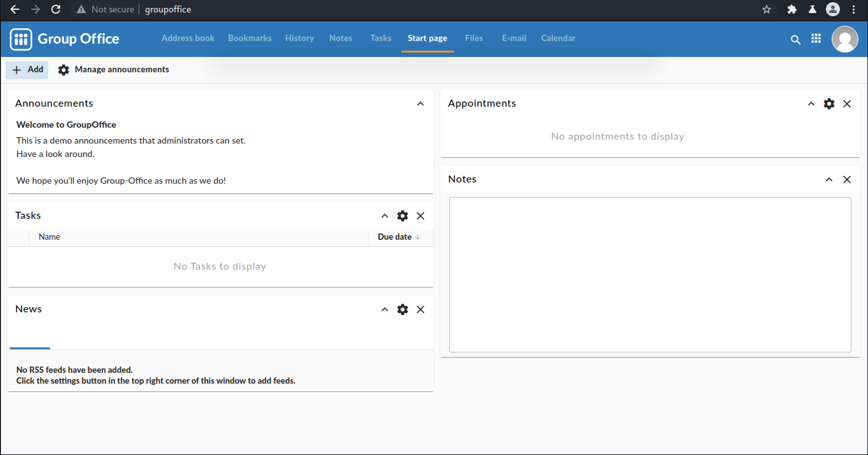Collapse the Tasks panel
Image resolution: width=868 pixels, height=455 pixels.
click(x=384, y=216)
